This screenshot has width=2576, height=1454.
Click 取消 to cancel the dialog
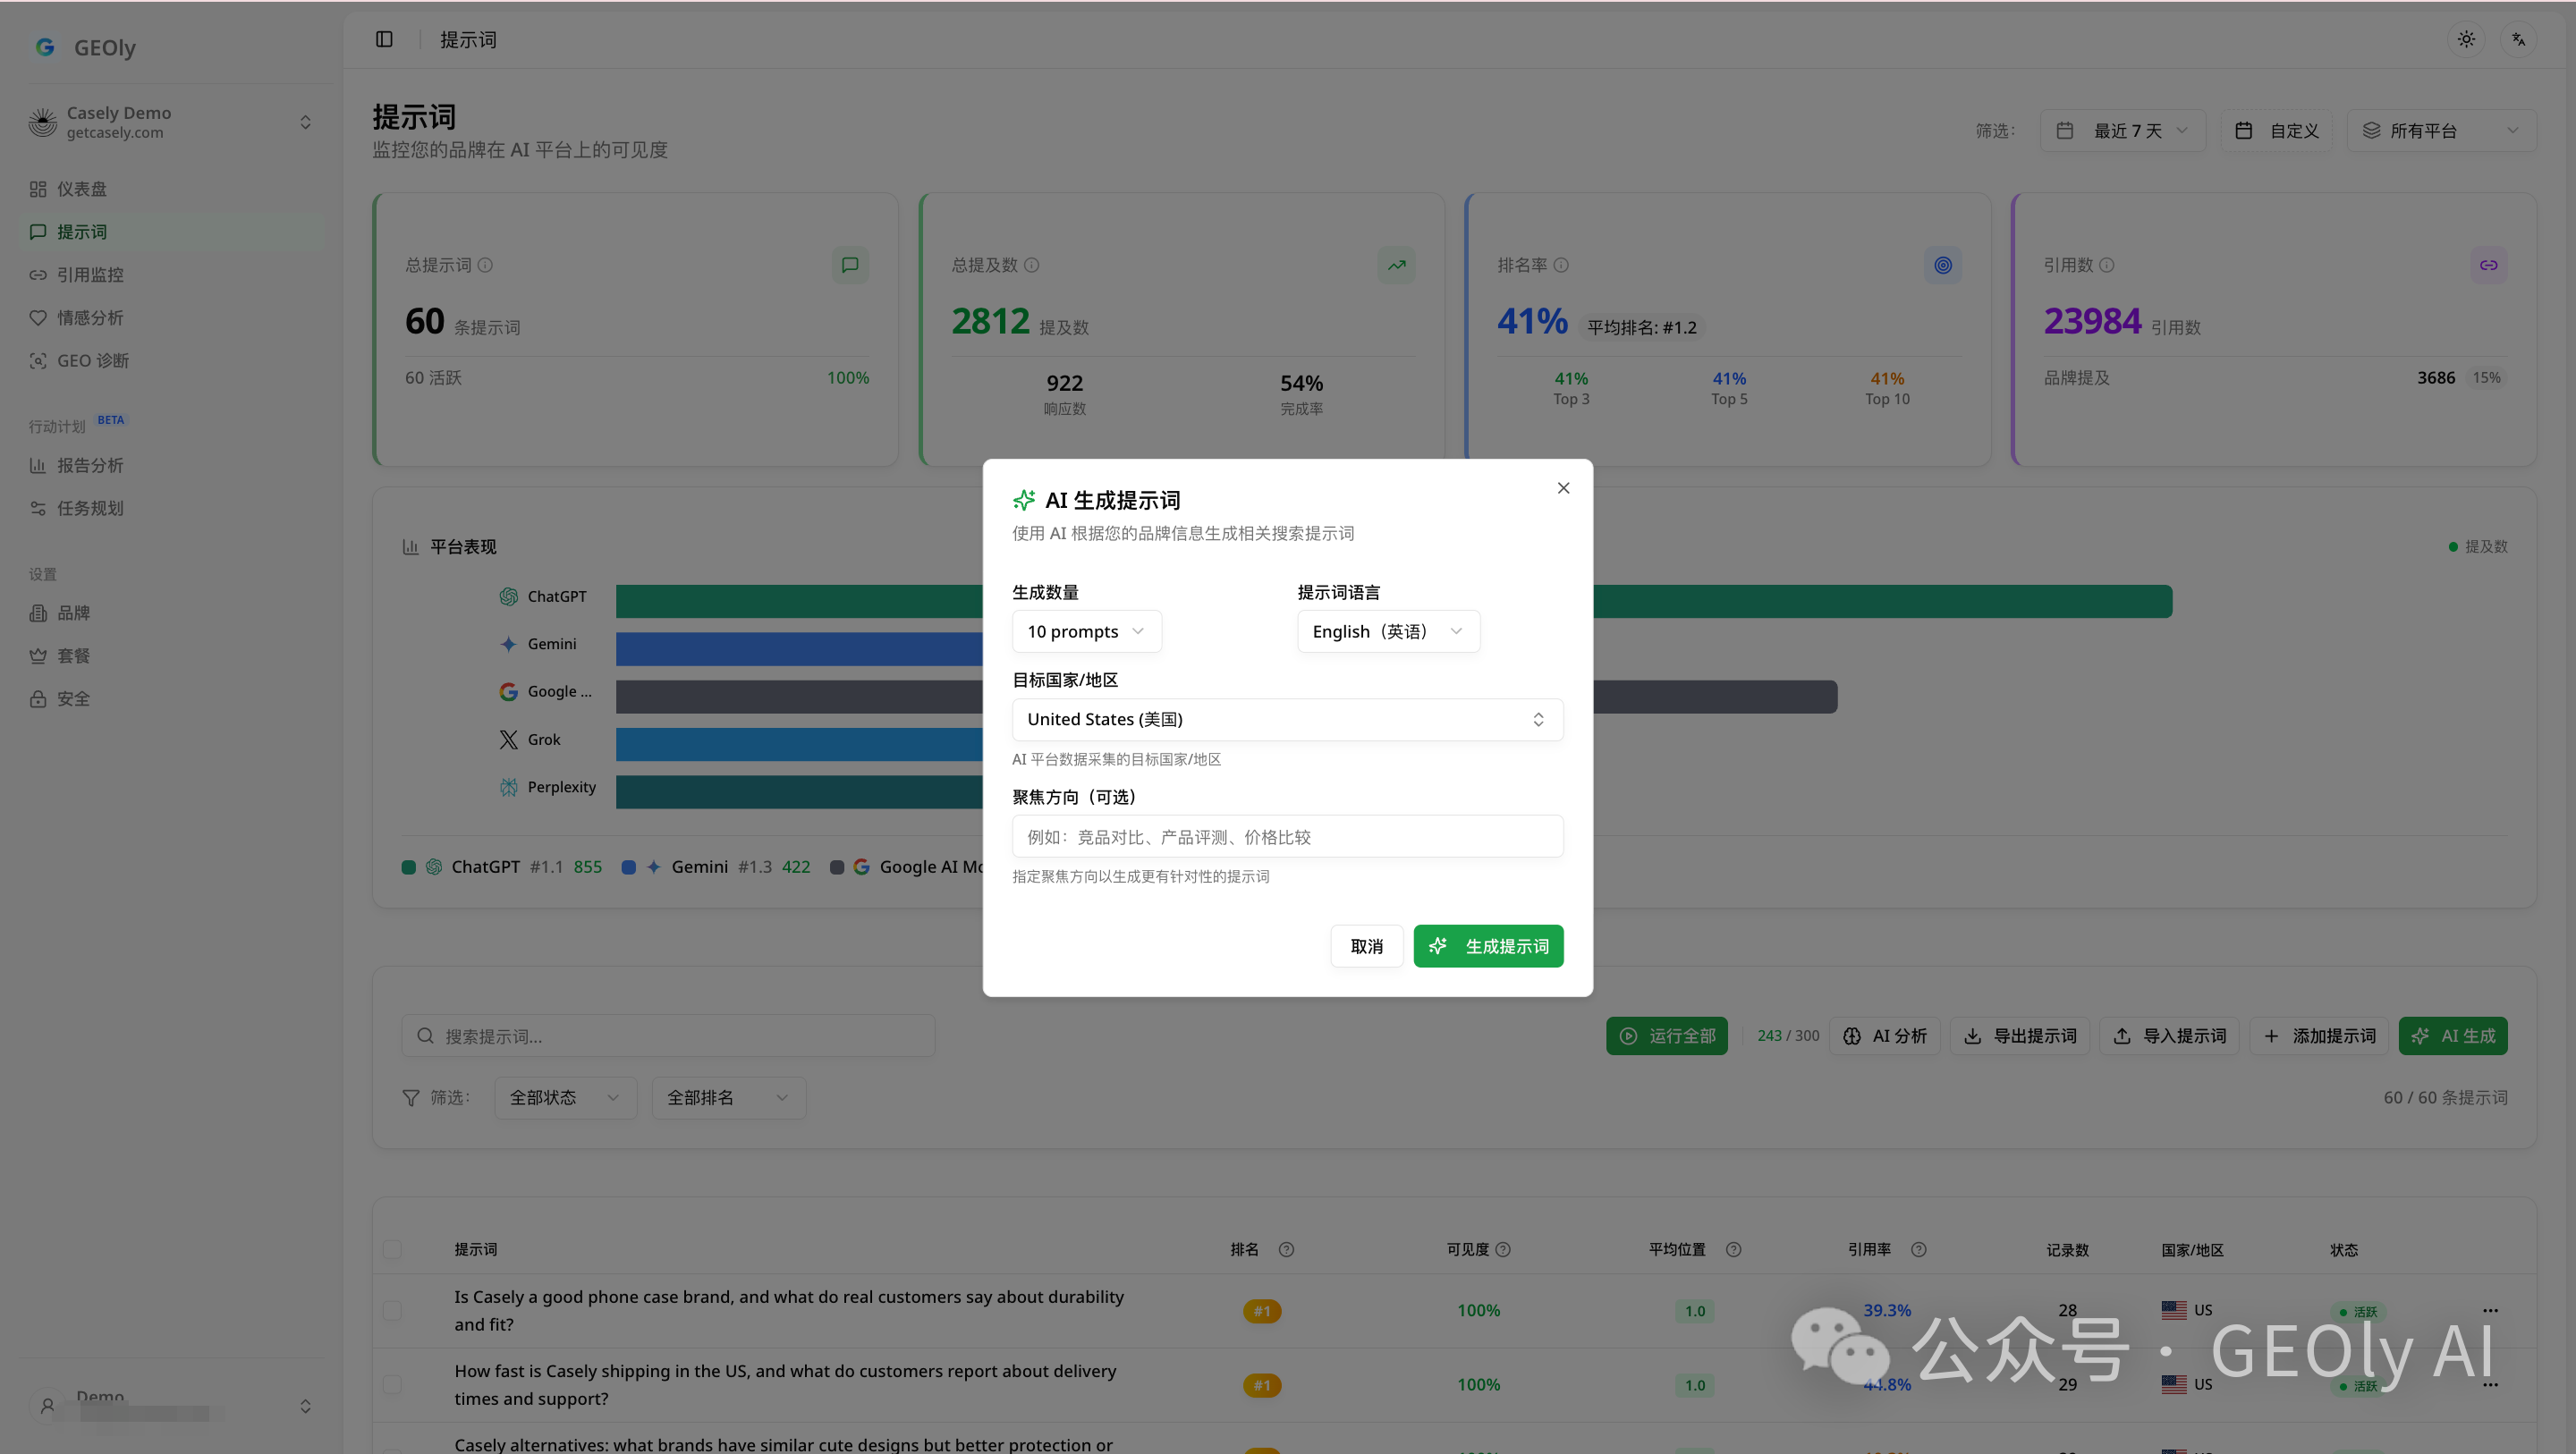1366,946
